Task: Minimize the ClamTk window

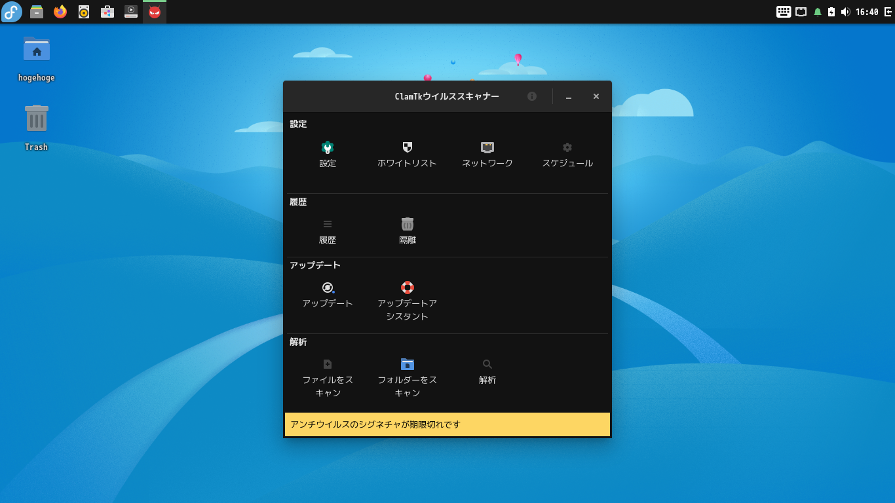Action: (x=569, y=96)
